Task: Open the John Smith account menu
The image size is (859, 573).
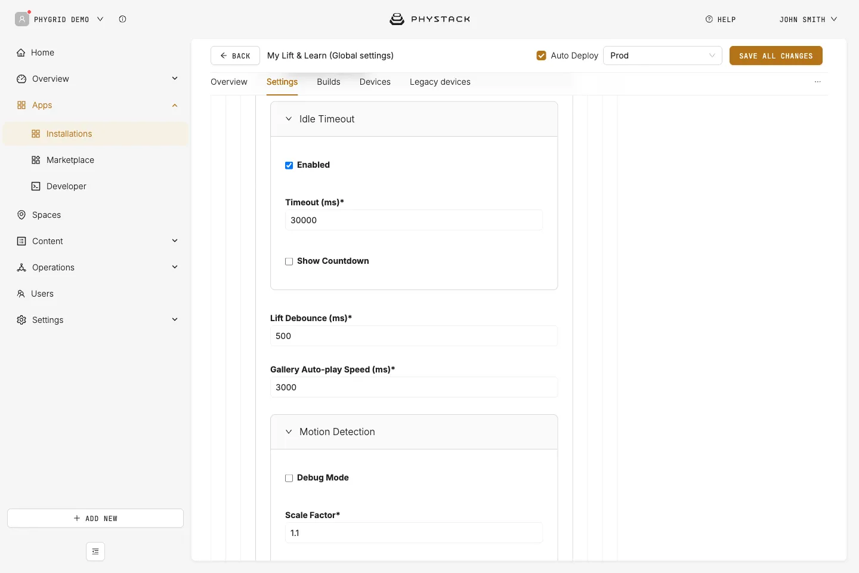Action: click(x=808, y=20)
